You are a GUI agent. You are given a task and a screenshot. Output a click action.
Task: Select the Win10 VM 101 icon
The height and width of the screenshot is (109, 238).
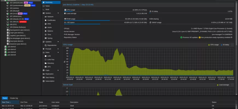click(8, 22)
